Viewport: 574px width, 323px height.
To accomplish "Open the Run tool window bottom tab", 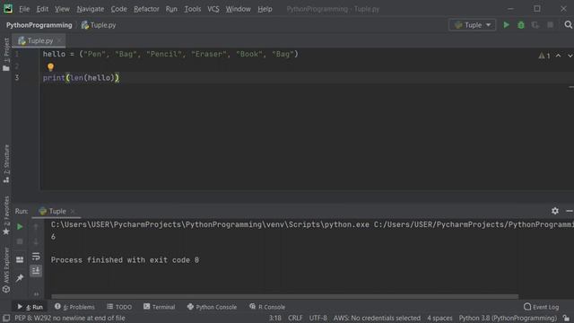I will click(30, 307).
